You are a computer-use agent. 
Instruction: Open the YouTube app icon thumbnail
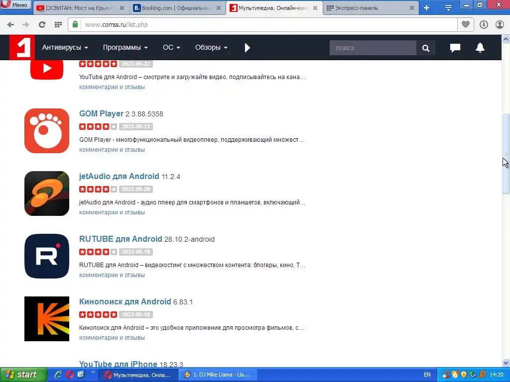[47, 70]
